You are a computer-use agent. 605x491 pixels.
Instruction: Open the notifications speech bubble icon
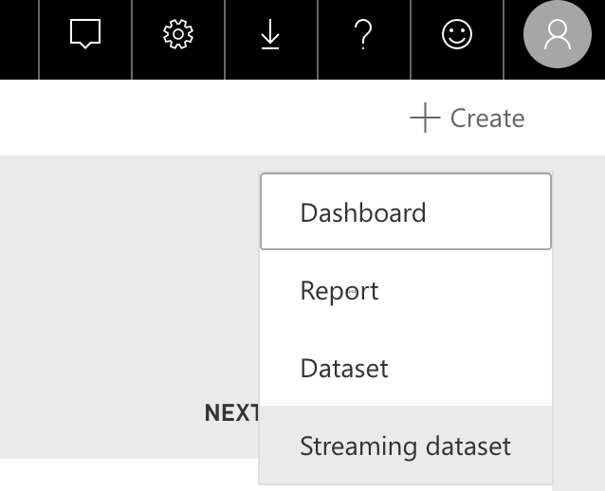[85, 35]
